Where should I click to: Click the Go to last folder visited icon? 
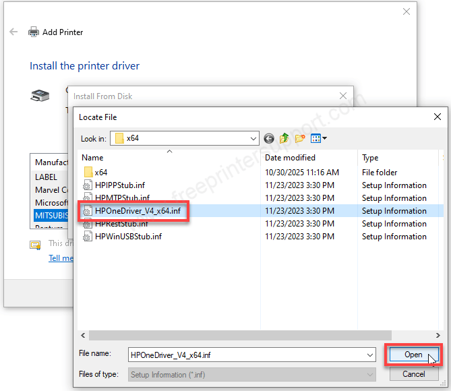click(x=269, y=138)
